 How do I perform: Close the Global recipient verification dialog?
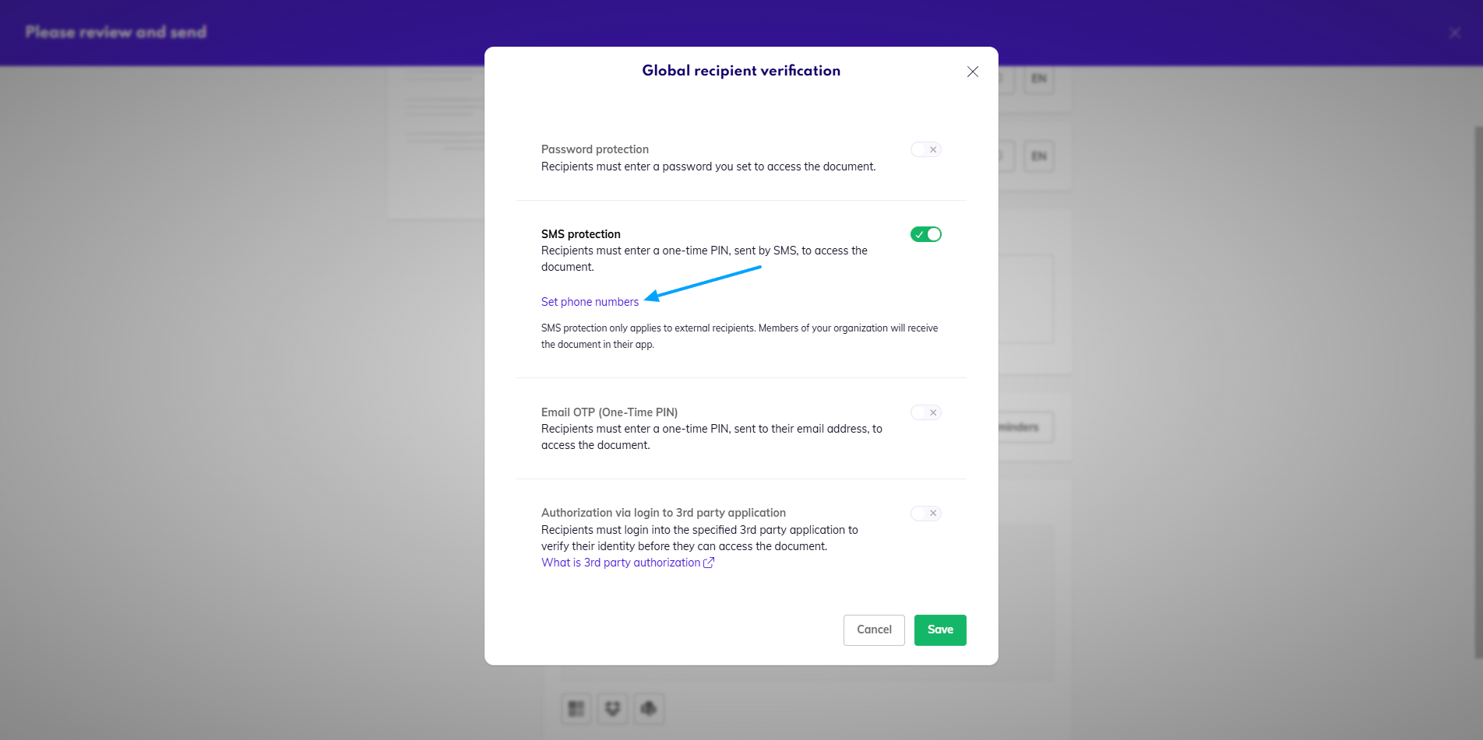[972, 72]
